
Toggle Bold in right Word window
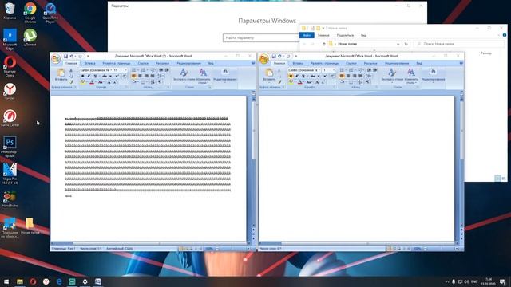(291, 76)
